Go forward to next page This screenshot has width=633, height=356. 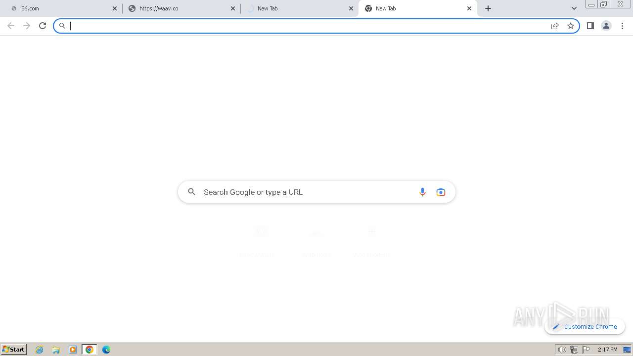27,26
